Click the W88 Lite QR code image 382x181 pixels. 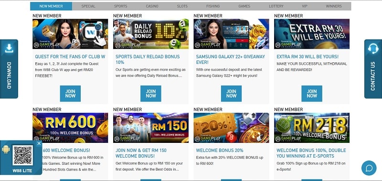pyautogui.click(x=22, y=155)
